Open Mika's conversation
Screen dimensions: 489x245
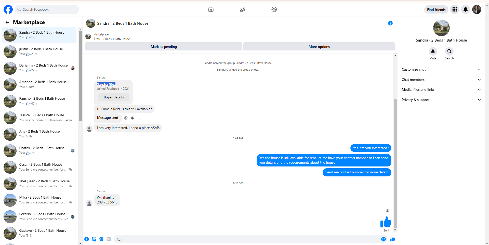point(39,200)
